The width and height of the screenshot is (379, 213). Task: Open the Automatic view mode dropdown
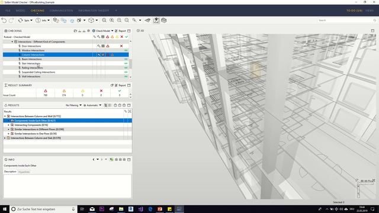92,105
